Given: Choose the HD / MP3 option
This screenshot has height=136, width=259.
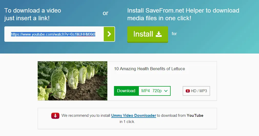Looking at the screenshot, I should (x=196, y=91).
